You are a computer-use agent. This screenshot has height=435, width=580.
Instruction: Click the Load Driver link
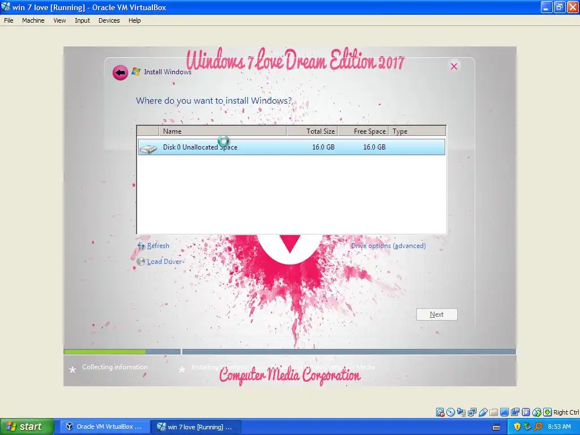[x=164, y=262]
